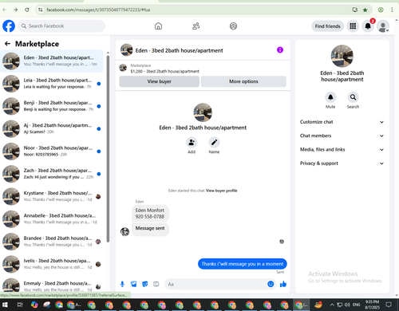Open the View buyer profile link
399x311 pixels.
click(221, 191)
